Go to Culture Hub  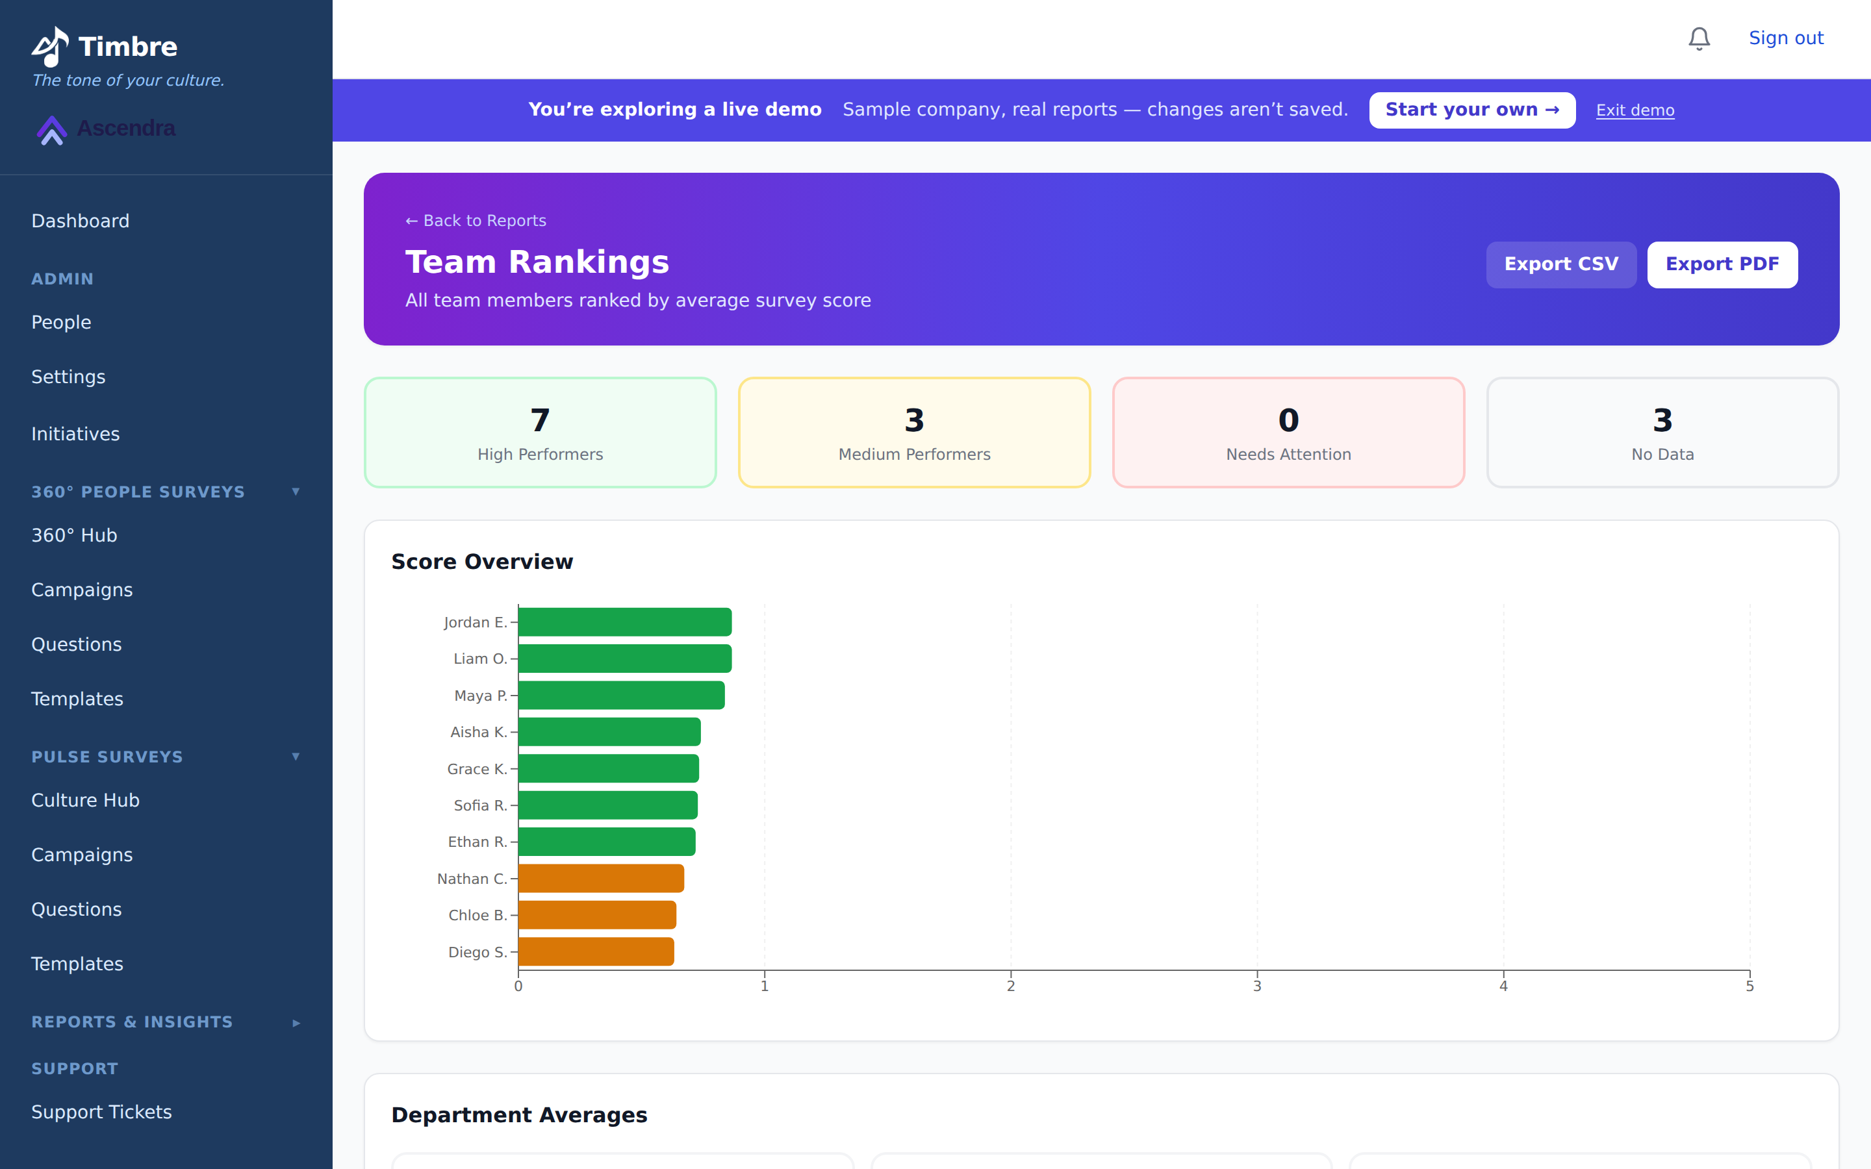tap(85, 800)
